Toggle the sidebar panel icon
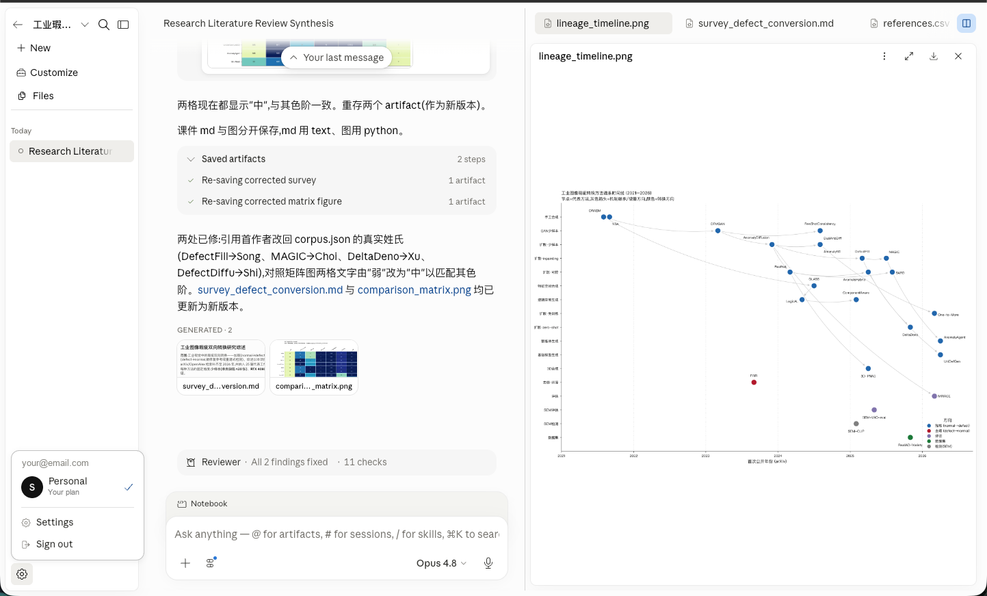Image resolution: width=987 pixels, height=596 pixels. point(123,25)
